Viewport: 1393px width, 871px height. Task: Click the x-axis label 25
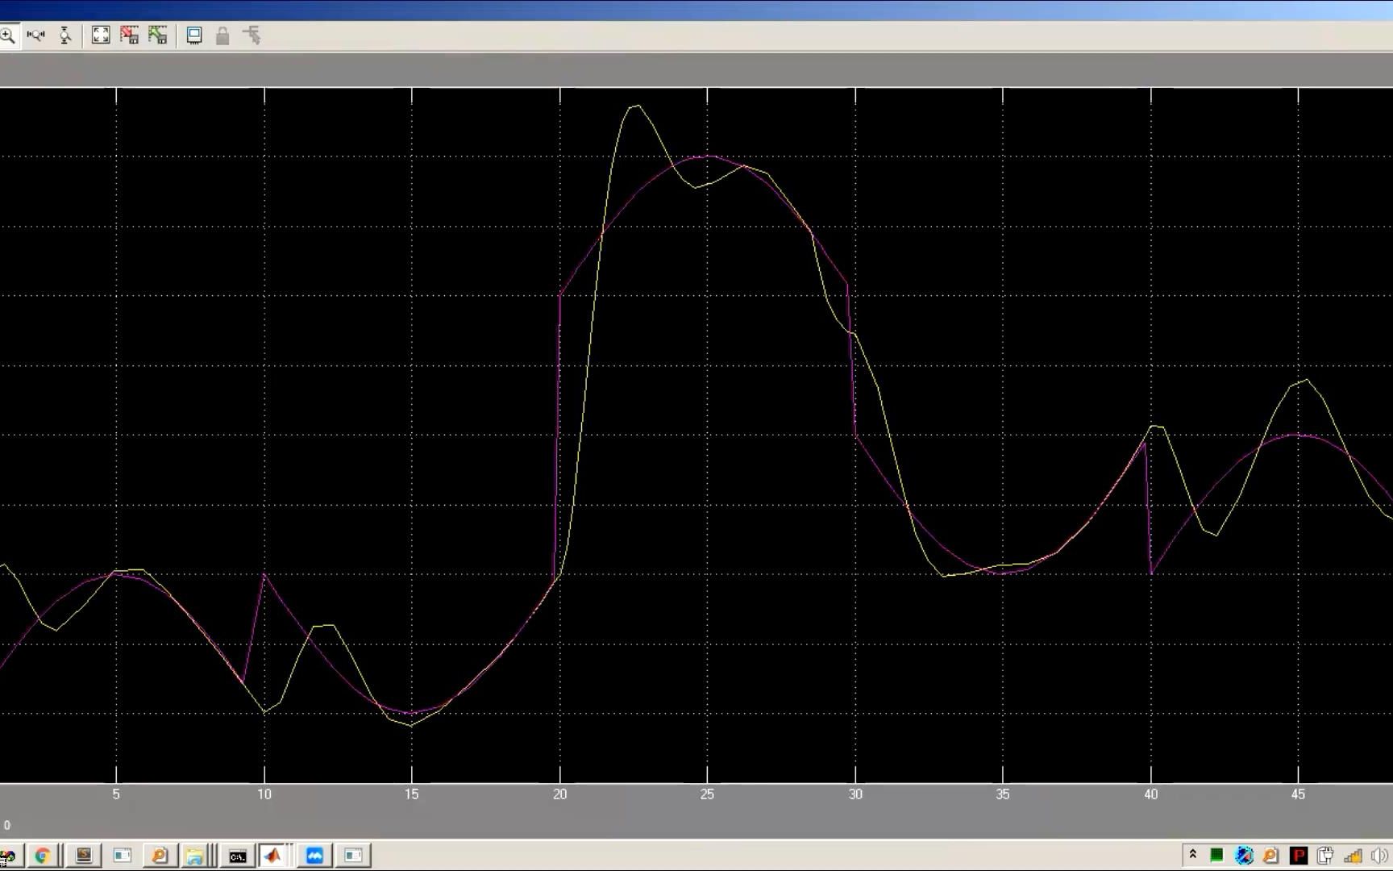click(707, 794)
